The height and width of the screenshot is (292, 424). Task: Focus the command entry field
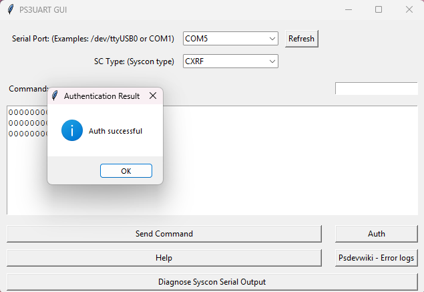(x=375, y=89)
